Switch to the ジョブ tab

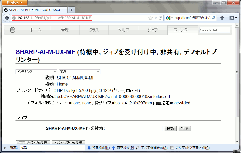coord(153,30)
